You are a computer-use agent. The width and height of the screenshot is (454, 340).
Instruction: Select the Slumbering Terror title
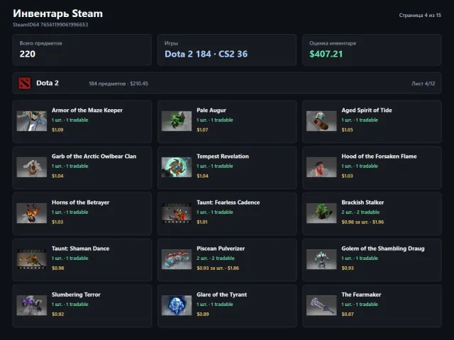[76, 295]
